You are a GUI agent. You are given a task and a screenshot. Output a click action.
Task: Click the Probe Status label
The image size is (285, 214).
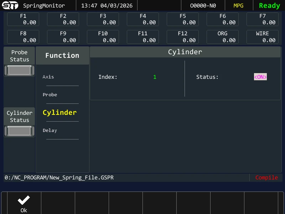pyautogui.click(x=20, y=56)
